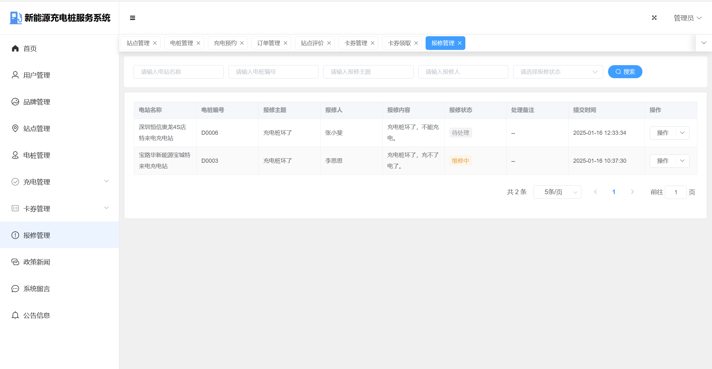Close the 站点评价 tab
The image size is (712, 369).
tap(329, 43)
